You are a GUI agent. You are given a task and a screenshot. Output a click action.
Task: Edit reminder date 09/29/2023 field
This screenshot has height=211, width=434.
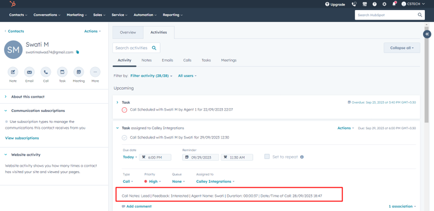tap(200, 158)
